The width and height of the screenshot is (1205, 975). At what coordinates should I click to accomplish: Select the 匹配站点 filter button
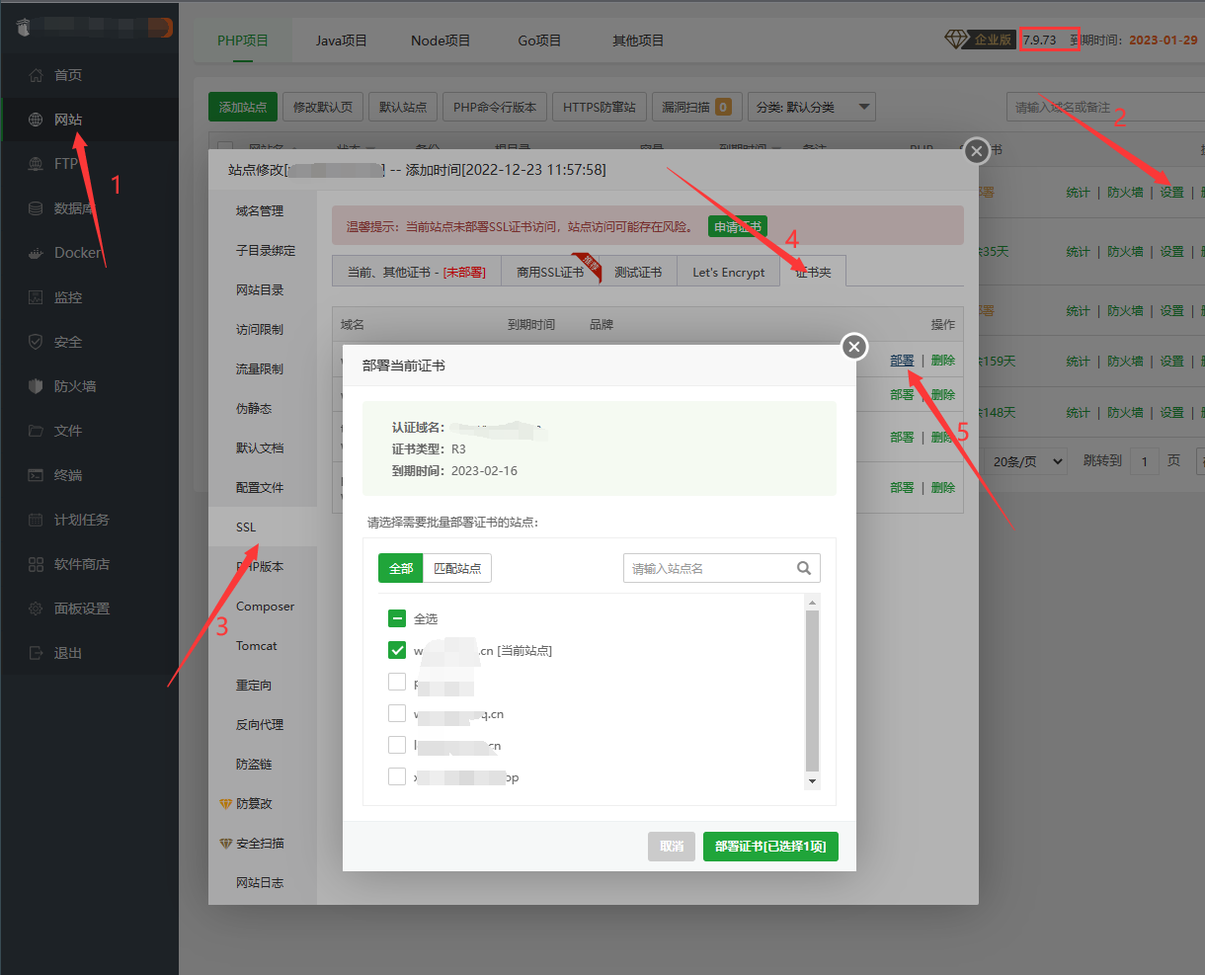[x=457, y=568]
